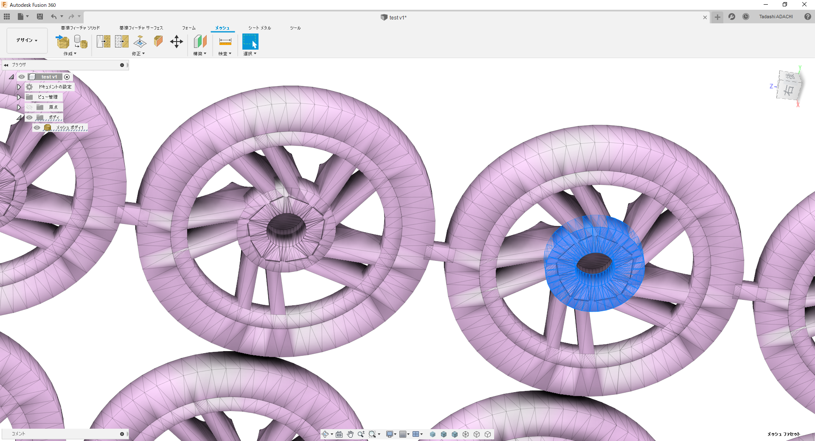Click the new design plus tab button

[717, 17]
